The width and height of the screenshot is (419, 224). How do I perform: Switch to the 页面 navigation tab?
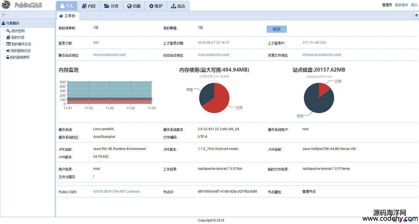click(134, 6)
